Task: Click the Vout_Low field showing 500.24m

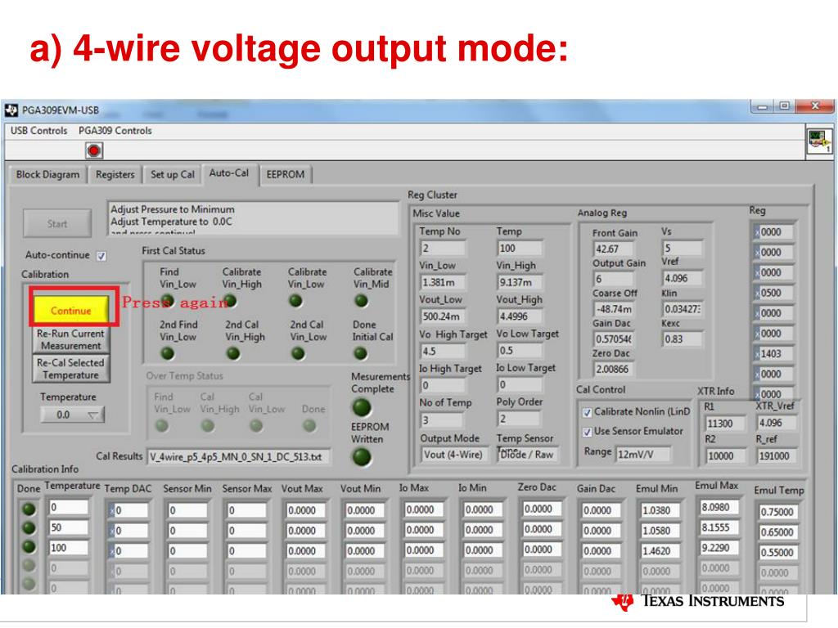Action: (443, 316)
